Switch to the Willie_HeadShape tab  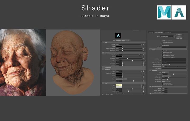pyautogui.click(x=159, y=32)
